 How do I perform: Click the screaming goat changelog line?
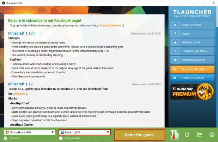tap(67, 47)
